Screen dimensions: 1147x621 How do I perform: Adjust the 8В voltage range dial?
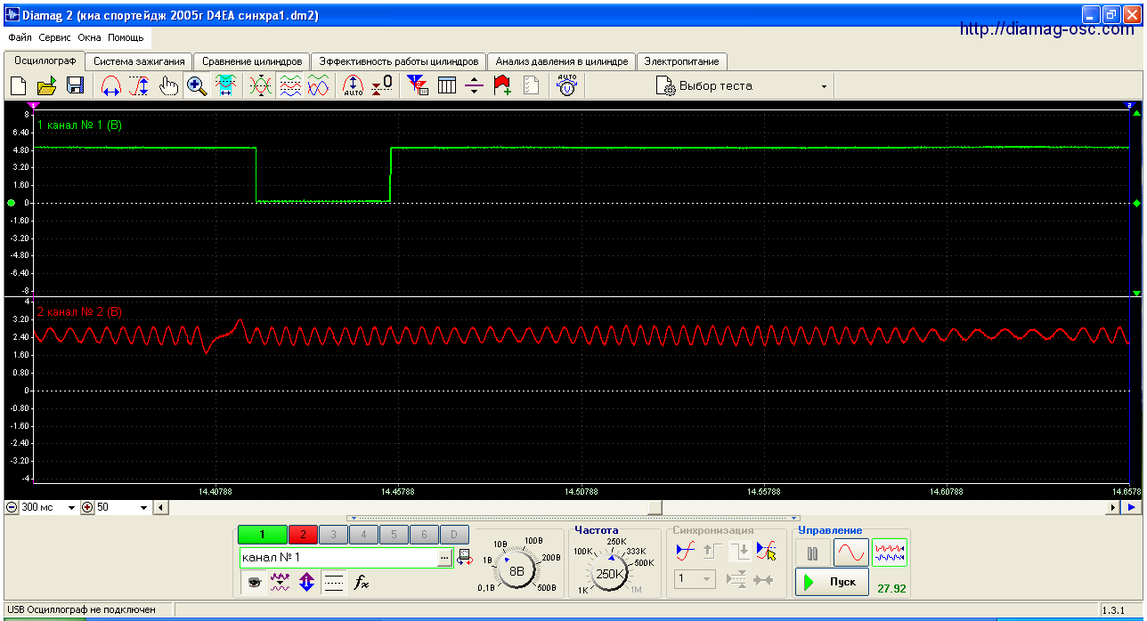[x=517, y=571]
